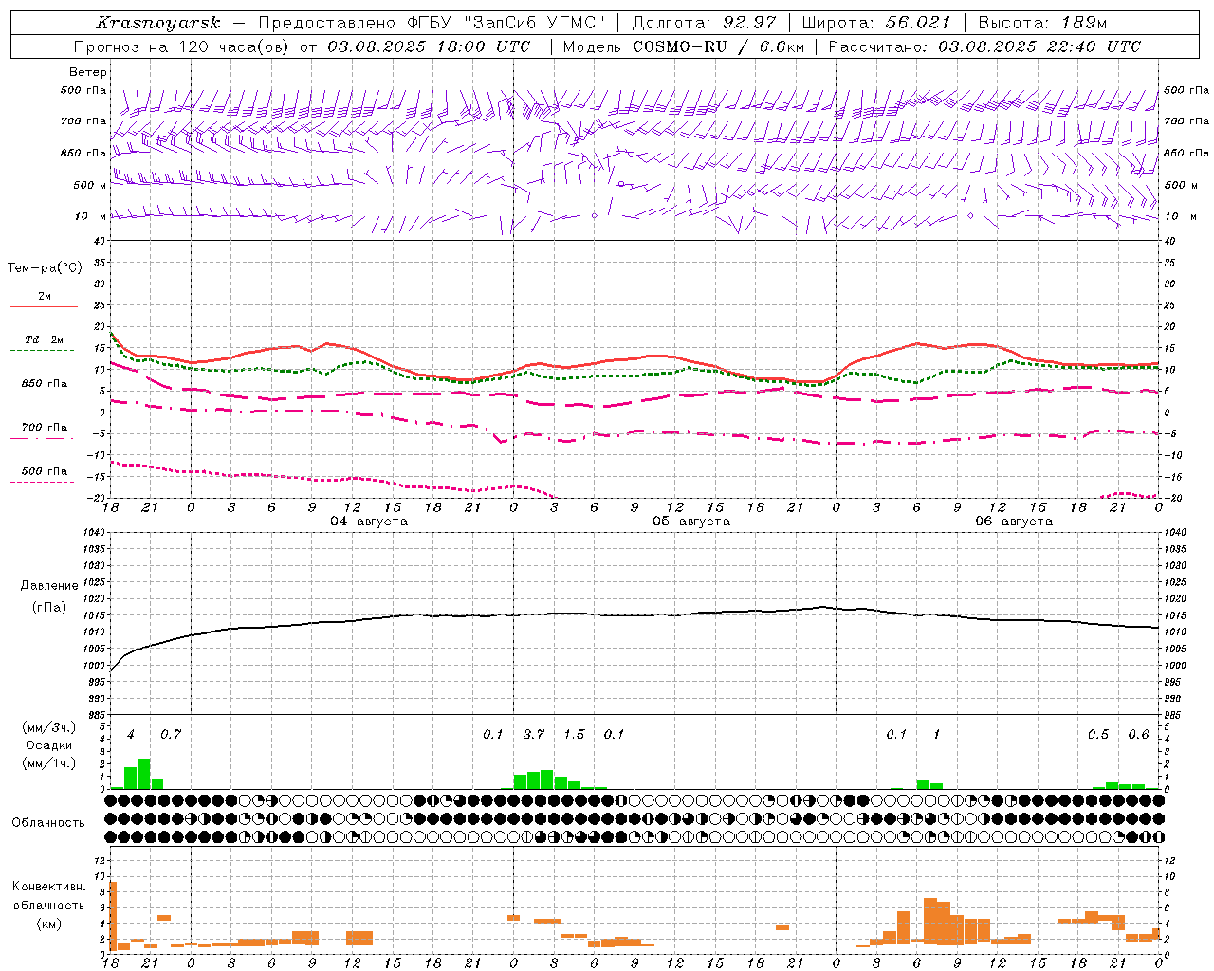Select the 700 гПа temperature legend entry

tap(45, 428)
